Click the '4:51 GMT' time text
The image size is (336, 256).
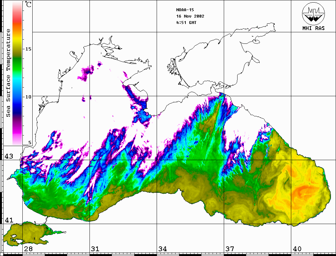[x=186, y=22]
